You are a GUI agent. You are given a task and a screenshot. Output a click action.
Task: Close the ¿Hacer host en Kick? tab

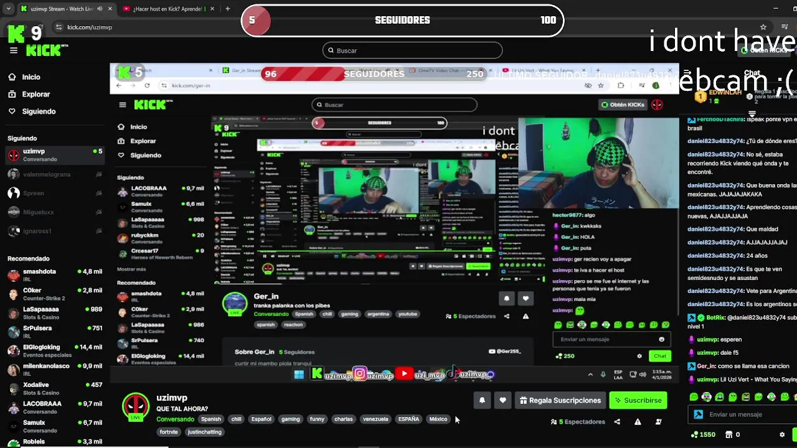pos(212,9)
